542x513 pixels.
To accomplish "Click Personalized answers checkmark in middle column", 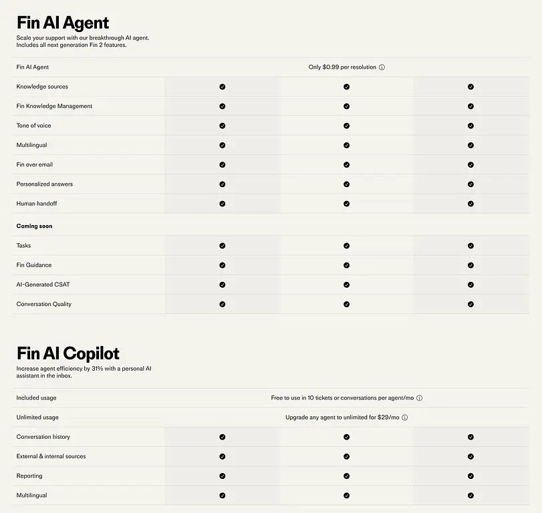I will point(346,184).
